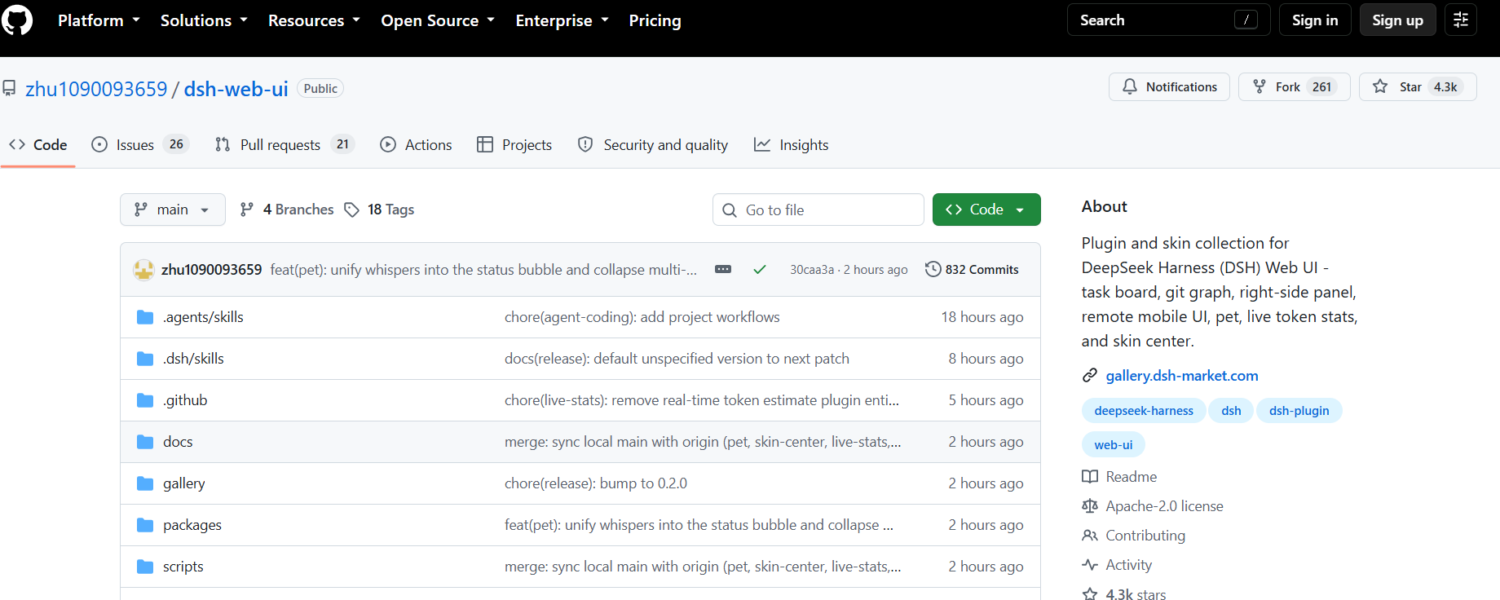Expand the Open Source menu
Viewport: 1500px width, 600px height.
pos(438,20)
